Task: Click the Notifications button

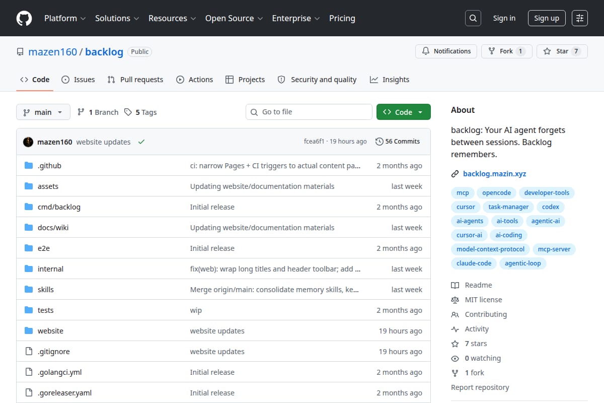Action: (446, 51)
